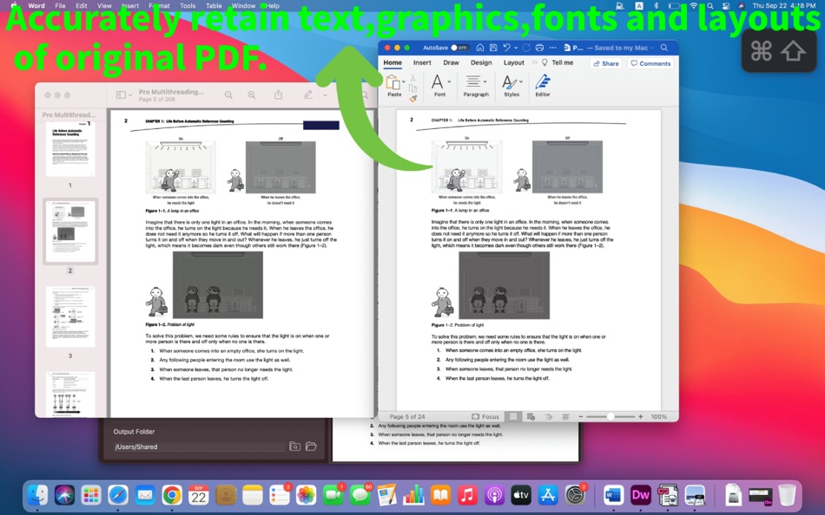
Task: Switch to the Insert ribbon tab
Action: tap(422, 62)
